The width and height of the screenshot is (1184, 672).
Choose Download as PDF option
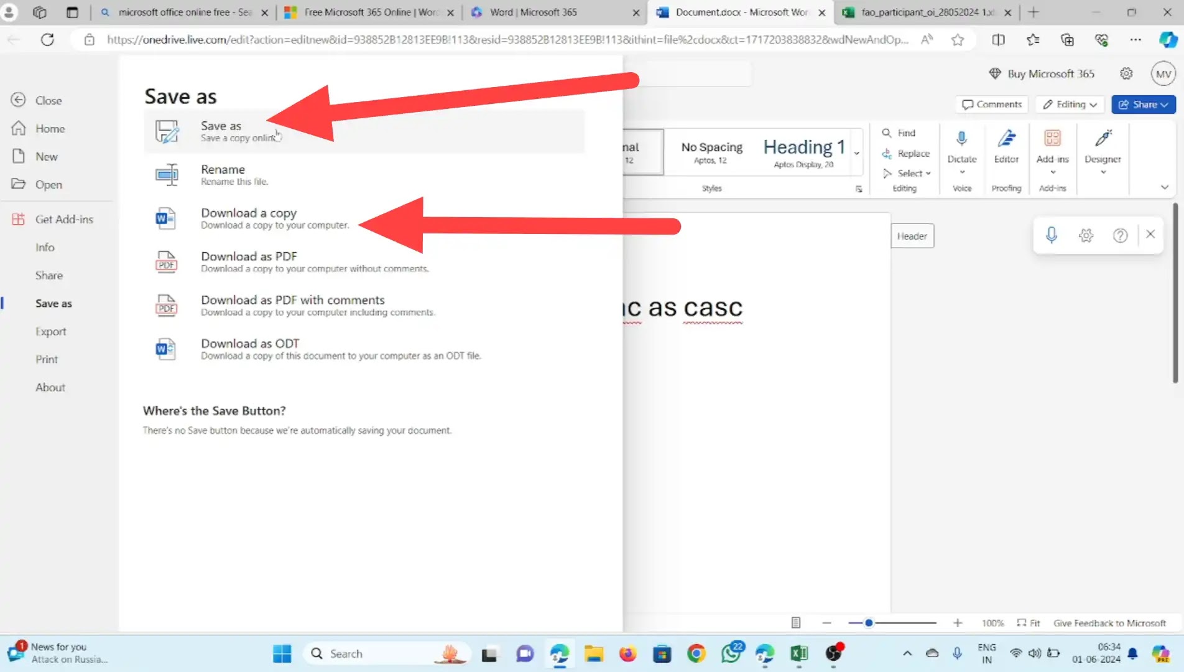point(364,262)
